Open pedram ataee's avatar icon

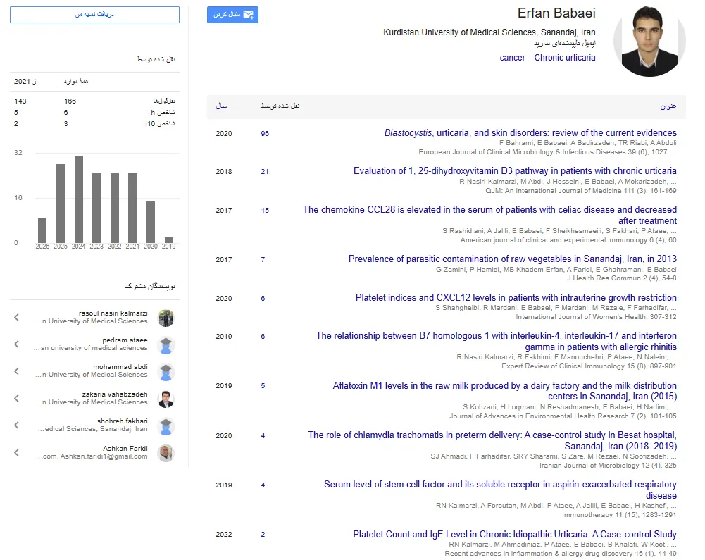pyautogui.click(x=166, y=345)
